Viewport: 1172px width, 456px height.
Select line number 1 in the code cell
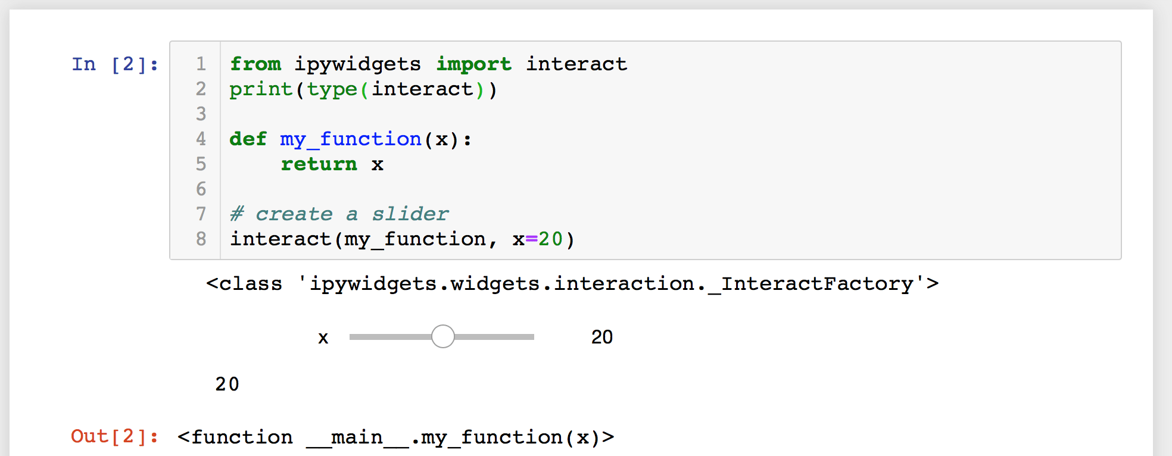(201, 64)
